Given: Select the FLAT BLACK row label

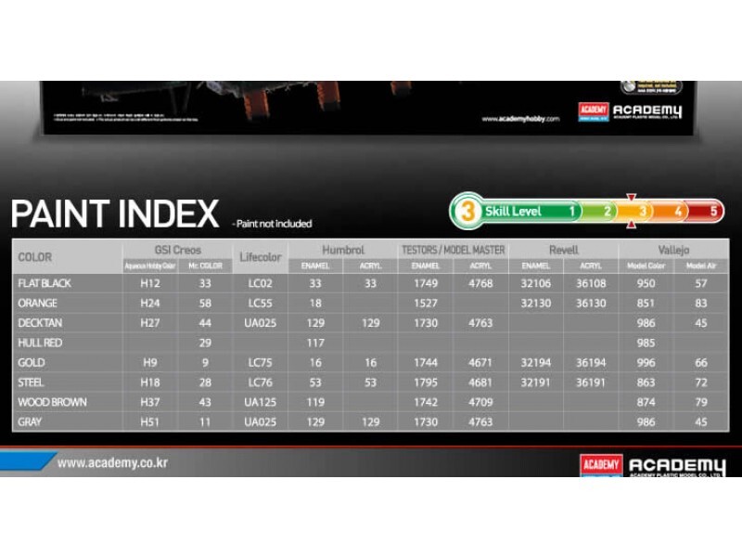Looking at the screenshot, I should [x=44, y=283].
